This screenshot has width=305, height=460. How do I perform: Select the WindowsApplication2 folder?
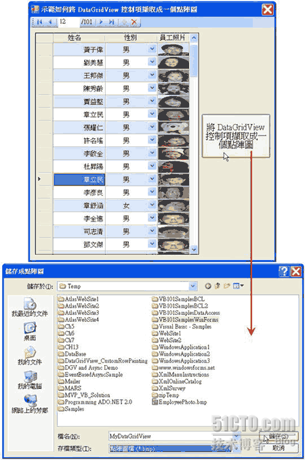coord(181,354)
